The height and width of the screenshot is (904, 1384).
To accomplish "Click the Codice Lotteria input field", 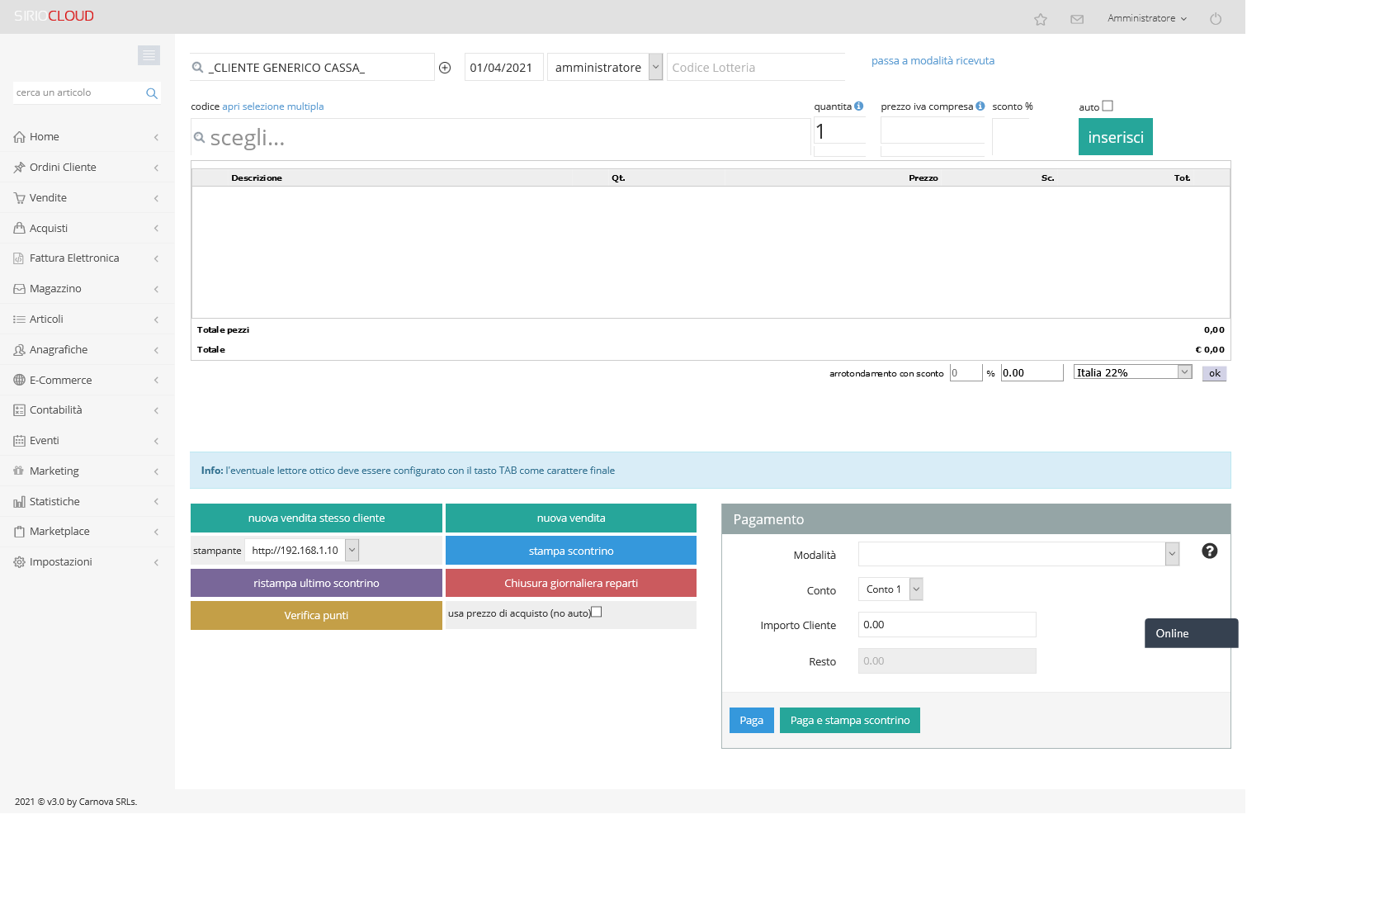I will (x=756, y=67).
